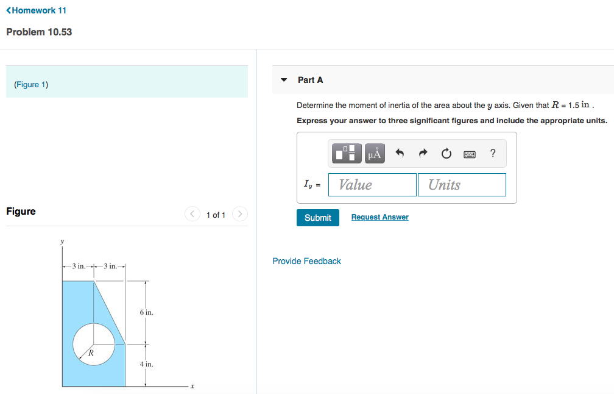Open the math templates editor icon
This screenshot has width=614, height=394.
[346, 153]
